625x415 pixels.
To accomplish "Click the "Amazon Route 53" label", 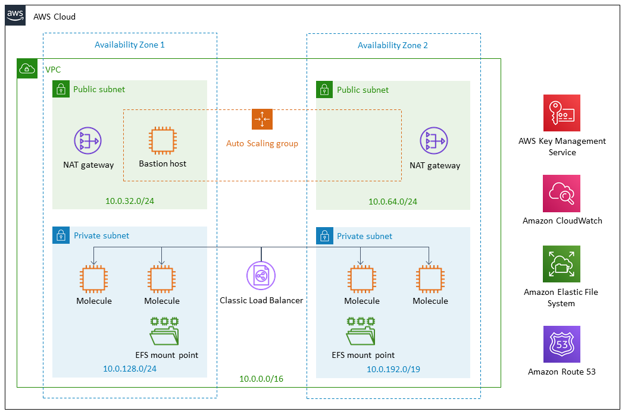I will [562, 372].
